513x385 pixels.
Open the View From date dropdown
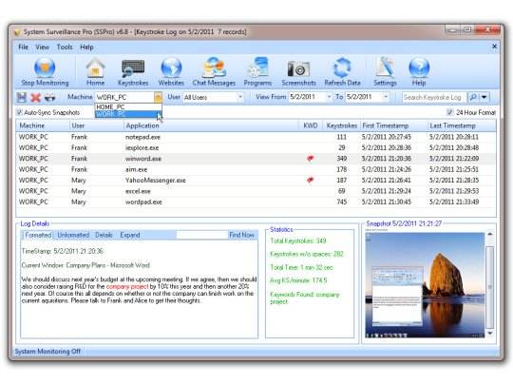pyautogui.click(x=329, y=97)
